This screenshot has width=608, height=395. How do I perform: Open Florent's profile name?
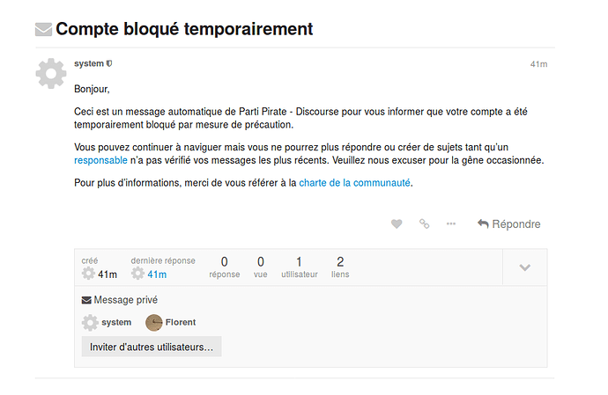click(x=181, y=322)
